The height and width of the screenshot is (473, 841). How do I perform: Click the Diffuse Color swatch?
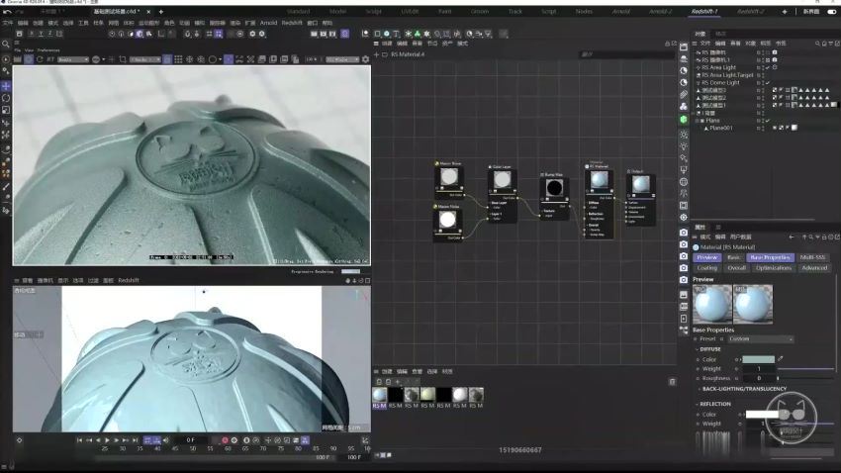(x=759, y=359)
